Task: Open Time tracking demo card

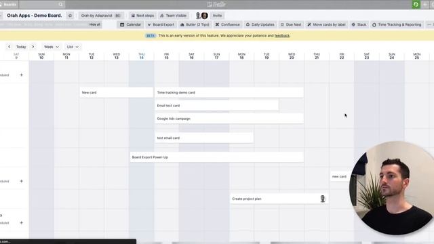Action: [229, 92]
